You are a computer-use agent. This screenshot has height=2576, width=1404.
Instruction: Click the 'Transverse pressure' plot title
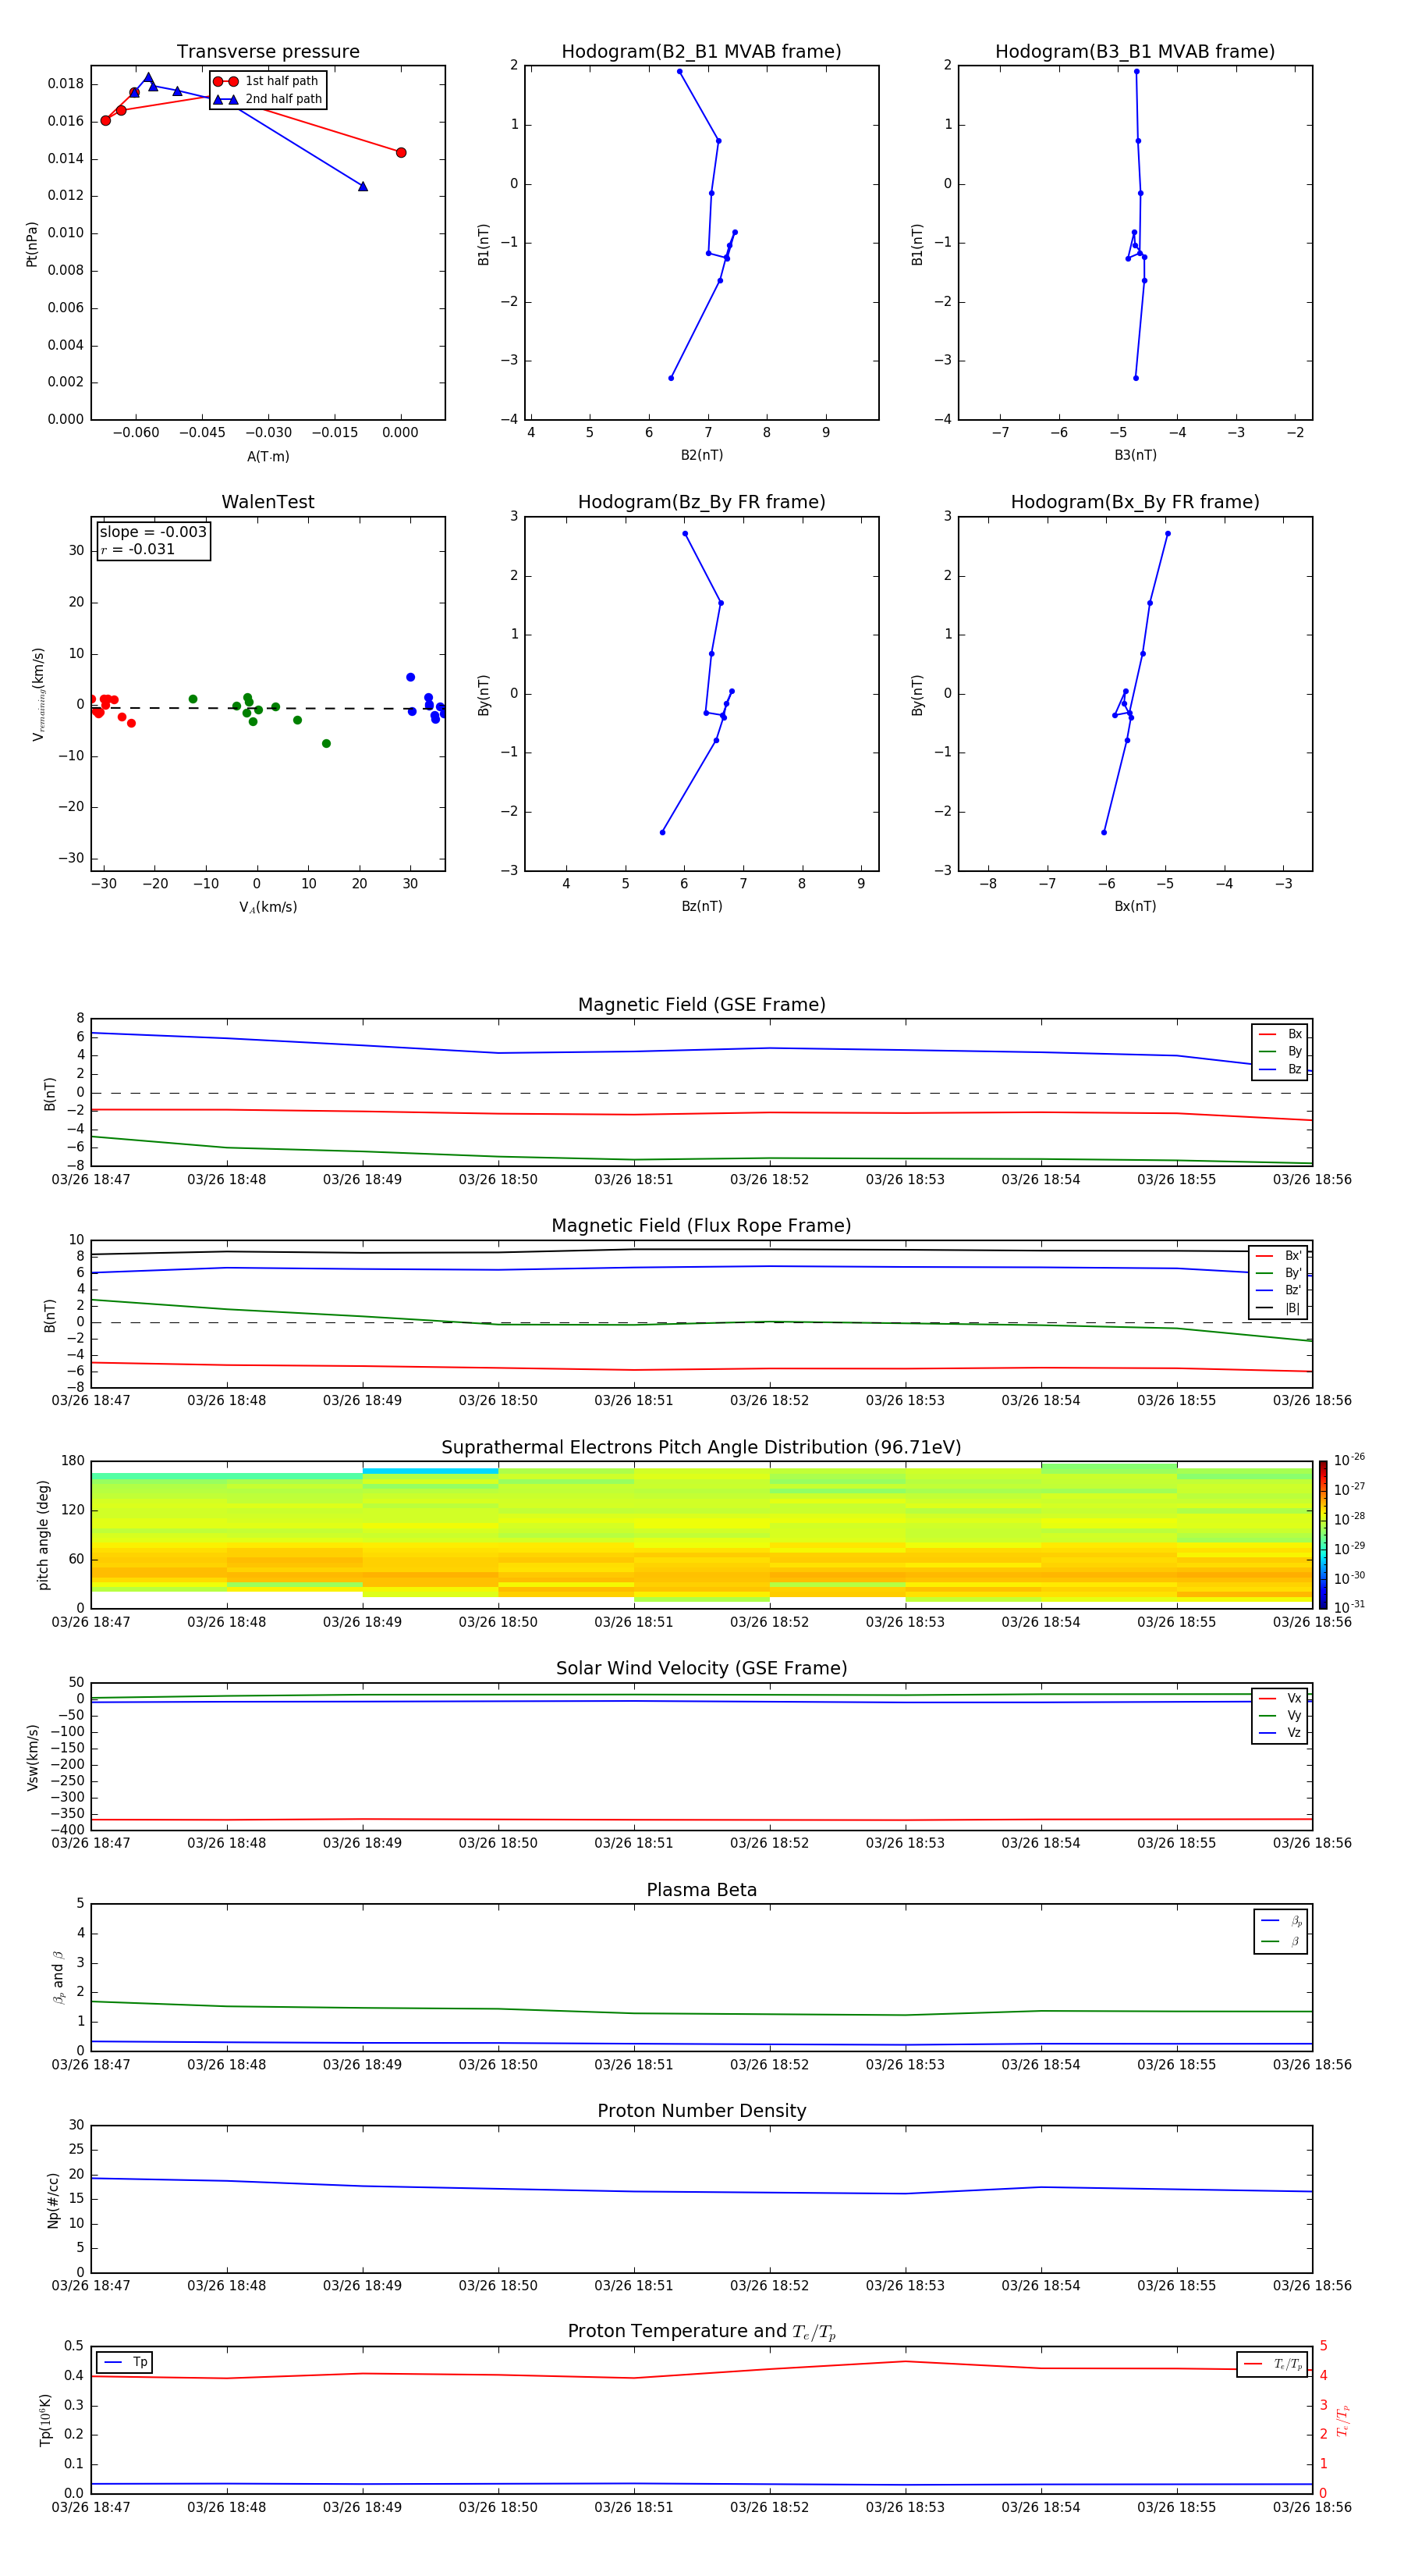click(x=268, y=52)
